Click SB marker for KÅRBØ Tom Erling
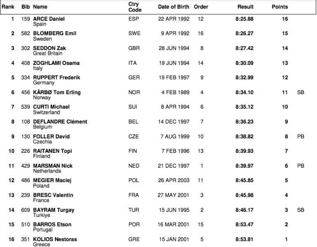 (300, 93)
